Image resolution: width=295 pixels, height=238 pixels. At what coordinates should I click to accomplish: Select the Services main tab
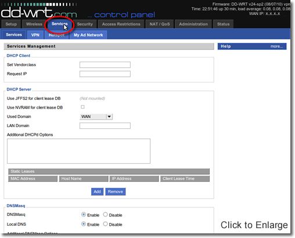pyautogui.click(x=59, y=24)
